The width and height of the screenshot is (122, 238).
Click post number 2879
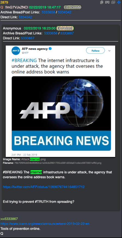coord(4,2)
